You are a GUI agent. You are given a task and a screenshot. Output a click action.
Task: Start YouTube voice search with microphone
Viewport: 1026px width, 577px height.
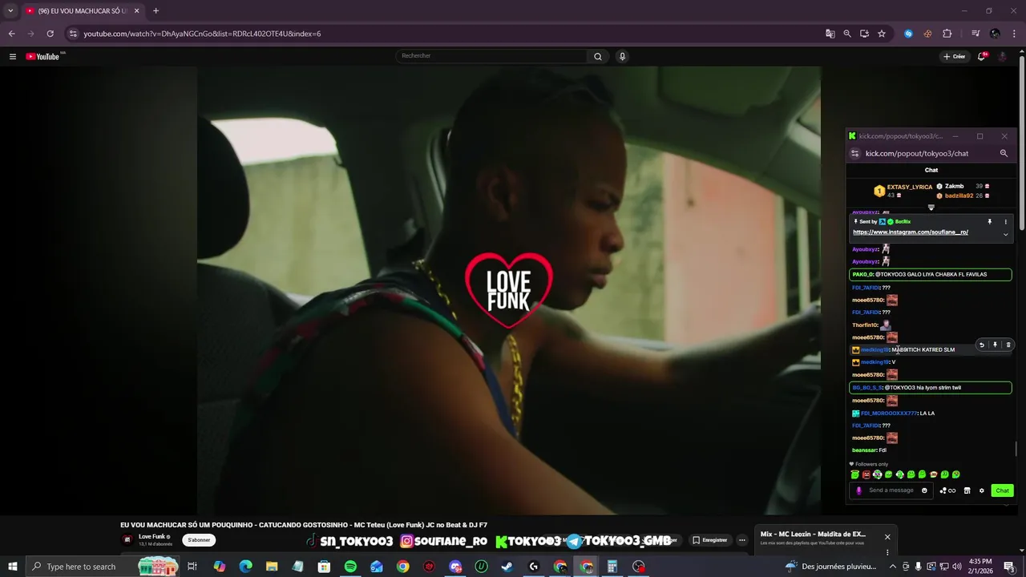pos(622,56)
